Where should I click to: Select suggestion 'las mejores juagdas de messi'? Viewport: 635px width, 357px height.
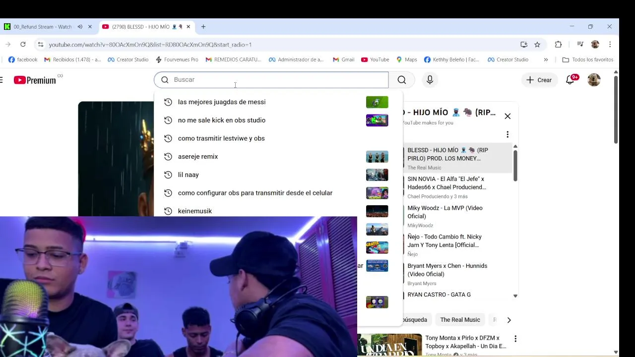pos(222,102)
